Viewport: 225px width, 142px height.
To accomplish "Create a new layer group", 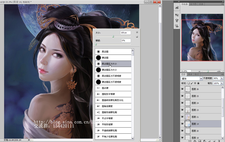I will tap(209, 141).
